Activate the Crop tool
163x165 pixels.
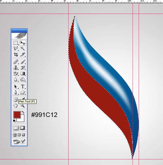click(16, 54)
